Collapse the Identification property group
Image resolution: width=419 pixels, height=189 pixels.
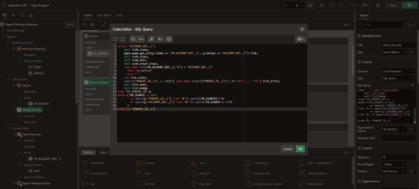(359, 36)
